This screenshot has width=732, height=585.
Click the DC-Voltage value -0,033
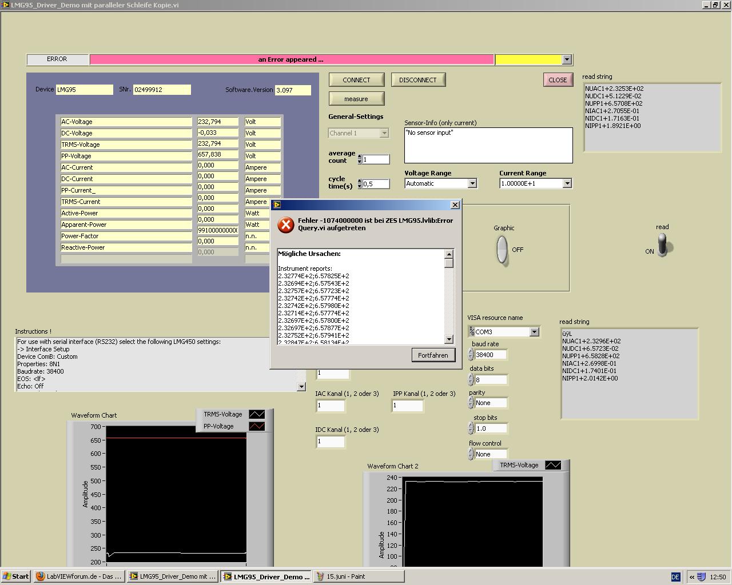pos(218,133)
